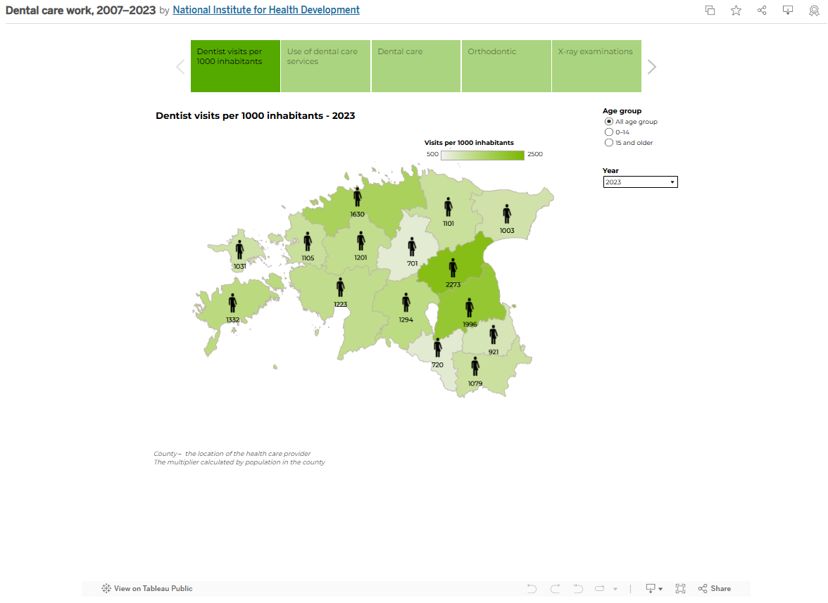Undo the last action in the toolbar
Viewport: 828px width, 603px height.
point(532,588)
